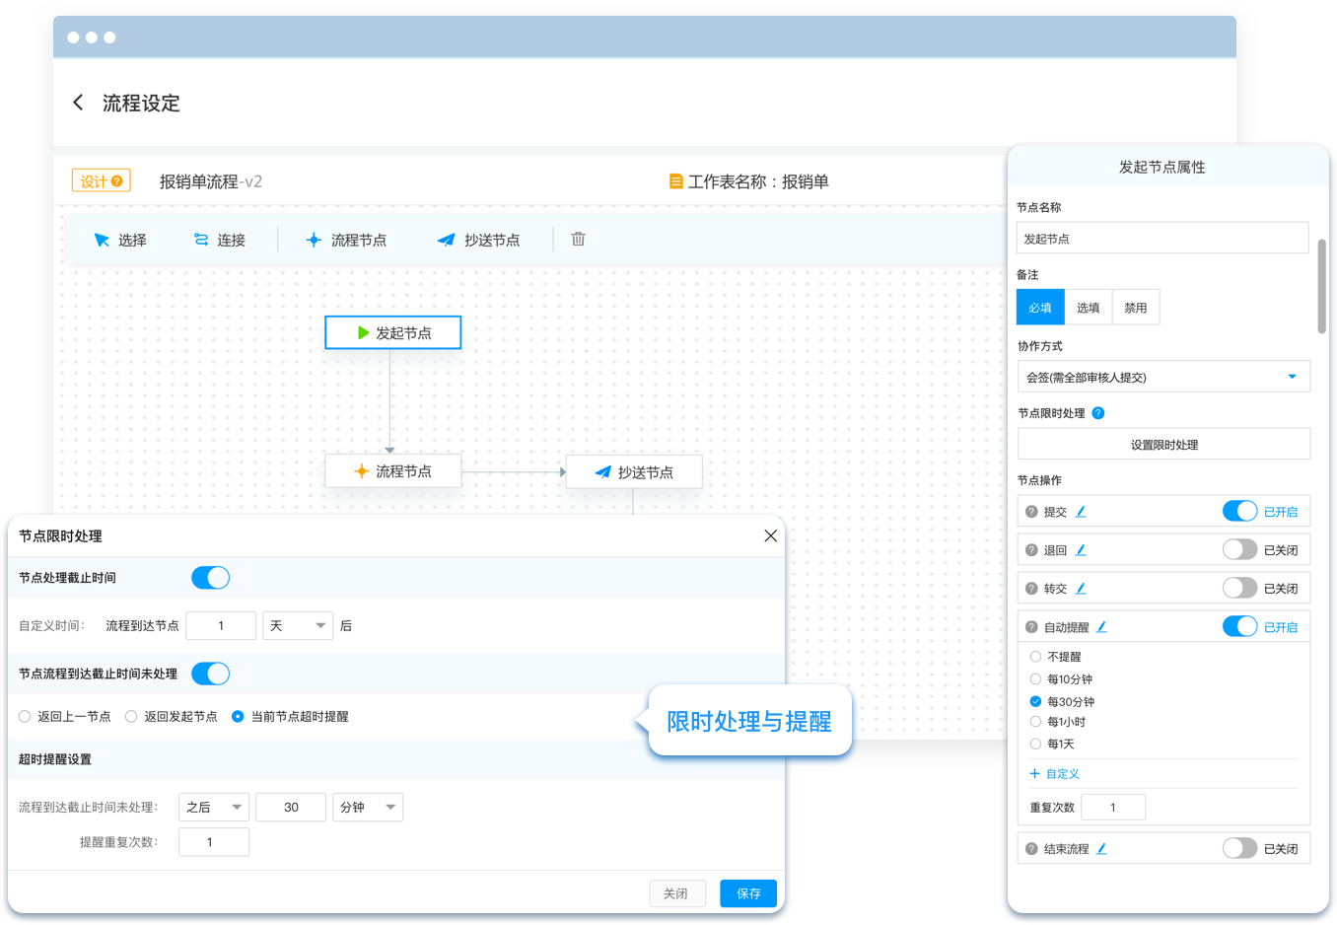Click the 保存 button
The image size is (1337, 925).
point(748,893)
